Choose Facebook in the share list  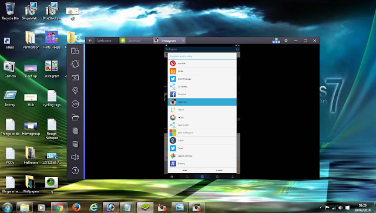[x=202, y=94]
